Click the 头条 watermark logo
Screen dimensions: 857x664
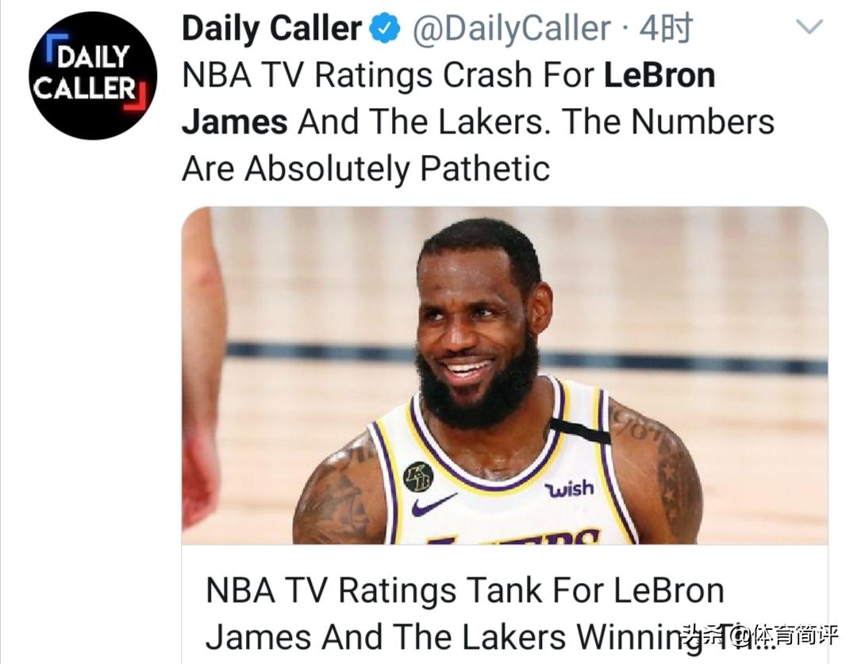click(x=702, y=635)
